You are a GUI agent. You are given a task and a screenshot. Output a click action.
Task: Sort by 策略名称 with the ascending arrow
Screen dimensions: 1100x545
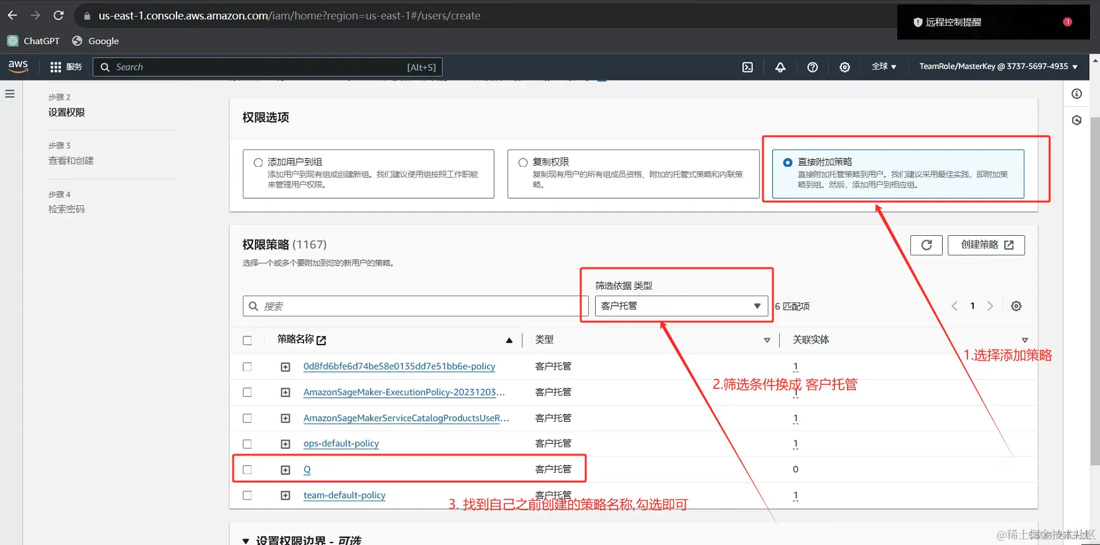[509, 340]
